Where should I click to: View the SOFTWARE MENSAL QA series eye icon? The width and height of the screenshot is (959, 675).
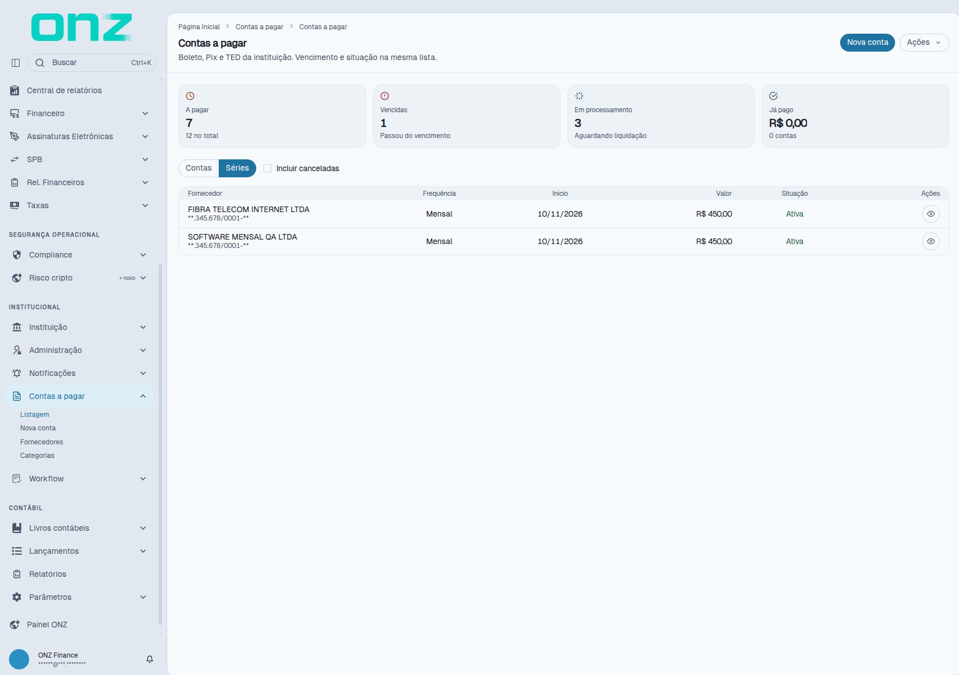(x=931, y=241)
